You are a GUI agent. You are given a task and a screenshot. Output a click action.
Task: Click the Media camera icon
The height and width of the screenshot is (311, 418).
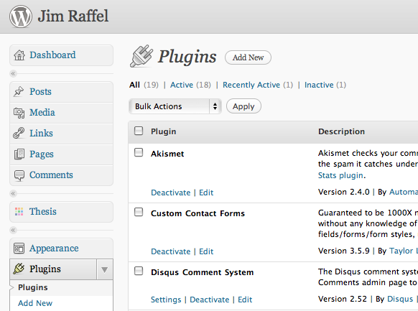pyautogui.click(x=19, y=113)
